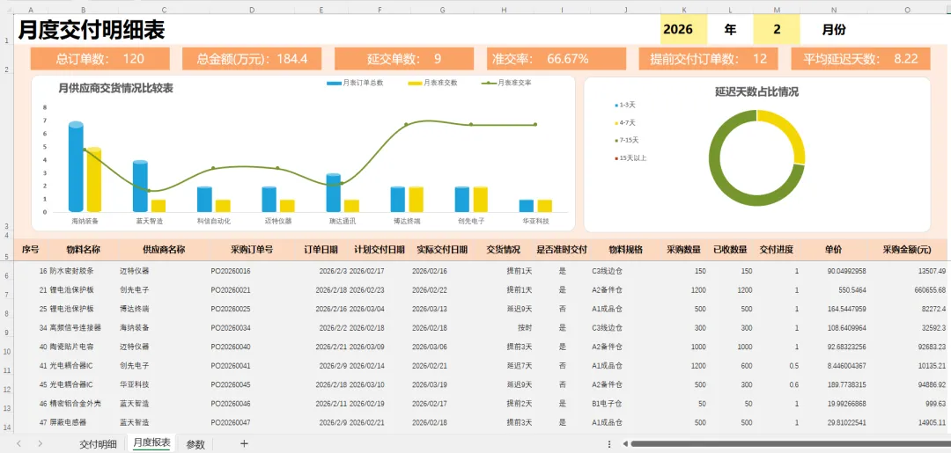Viewport: 951px width, 453px height.
Task: Click the yellow 月表准交数 legend marker
Action: tap(415, 83)
